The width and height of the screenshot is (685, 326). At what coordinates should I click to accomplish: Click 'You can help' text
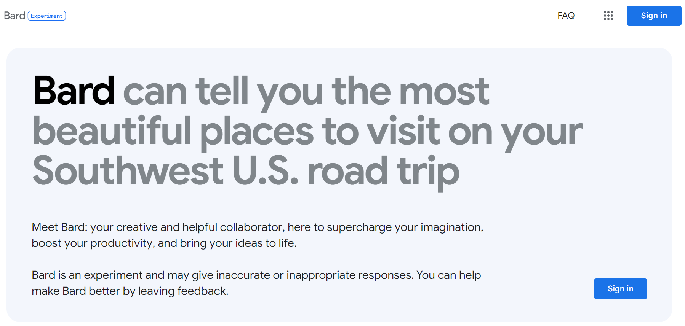[448, 275]
